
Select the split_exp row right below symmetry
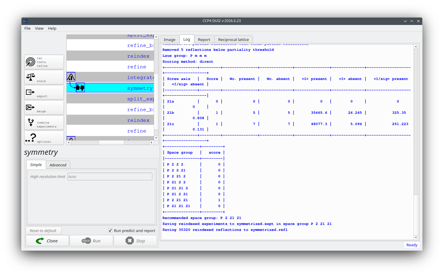pos(110,99)
